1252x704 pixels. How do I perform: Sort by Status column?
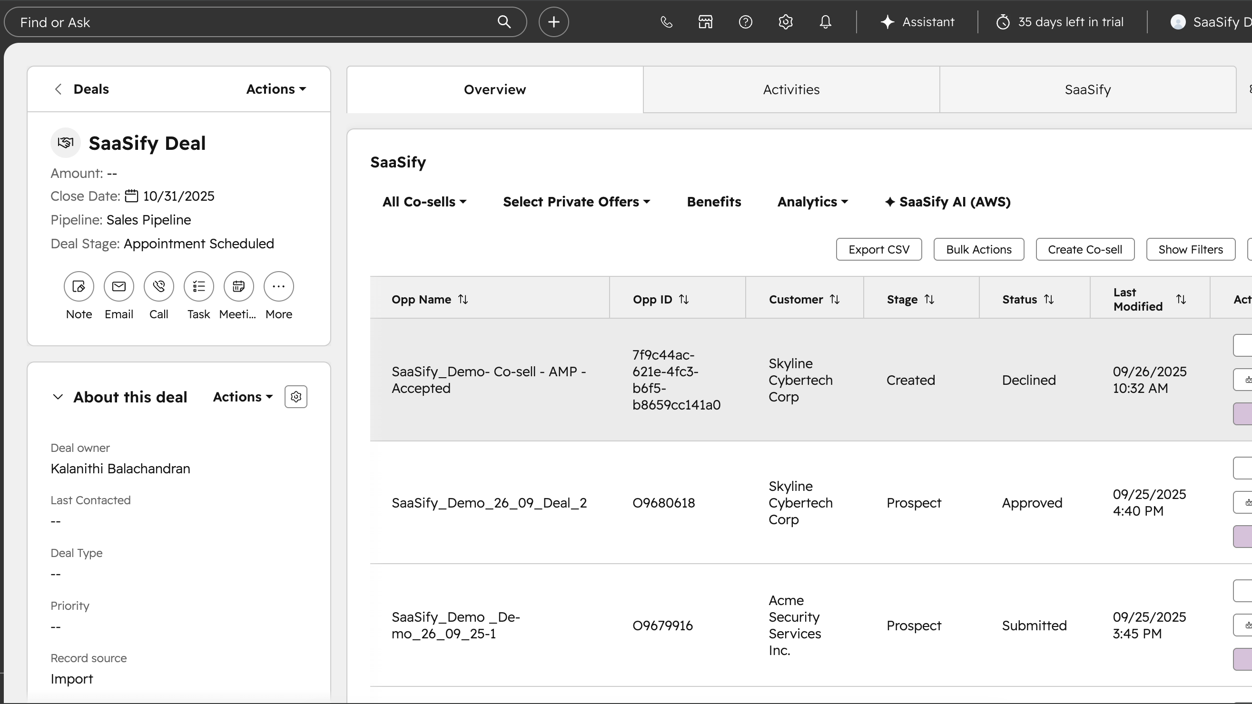click(x=1048, y=299)
